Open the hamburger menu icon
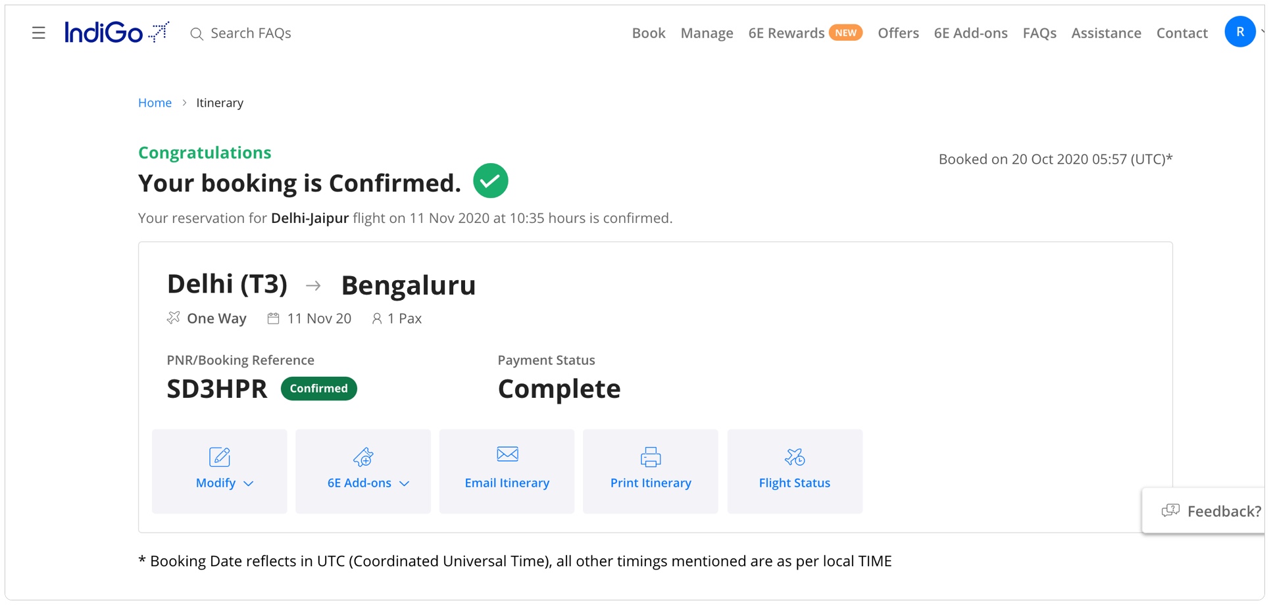Screen dimensions: 1271x605 click(x=39, y=33)
